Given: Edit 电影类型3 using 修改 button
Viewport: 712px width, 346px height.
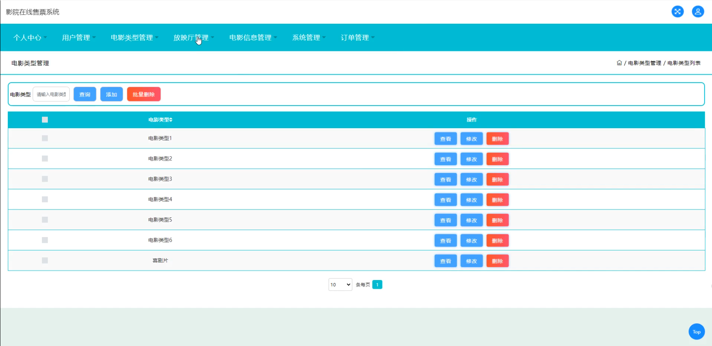Looking at the screenshot, I should tap(472, 179).
